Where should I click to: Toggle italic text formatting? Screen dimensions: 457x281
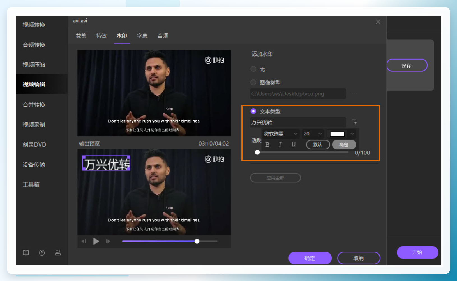pyautogui.click(x=280, y=145)
